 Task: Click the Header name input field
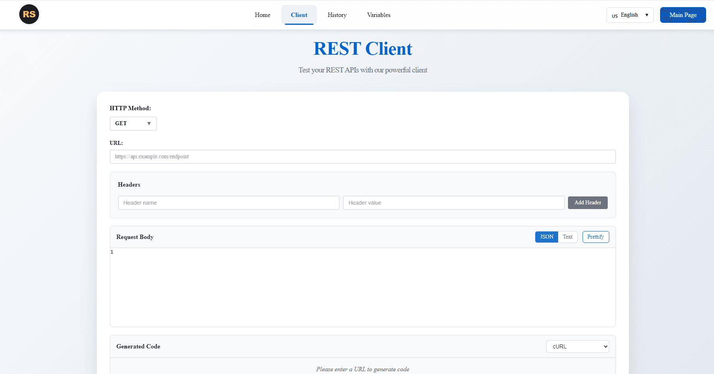pos(228,202)
